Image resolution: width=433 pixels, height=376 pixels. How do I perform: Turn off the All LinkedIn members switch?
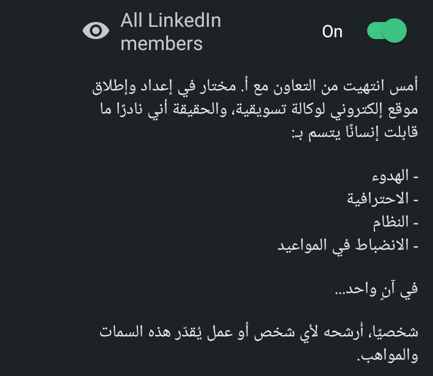coord(386,31)
